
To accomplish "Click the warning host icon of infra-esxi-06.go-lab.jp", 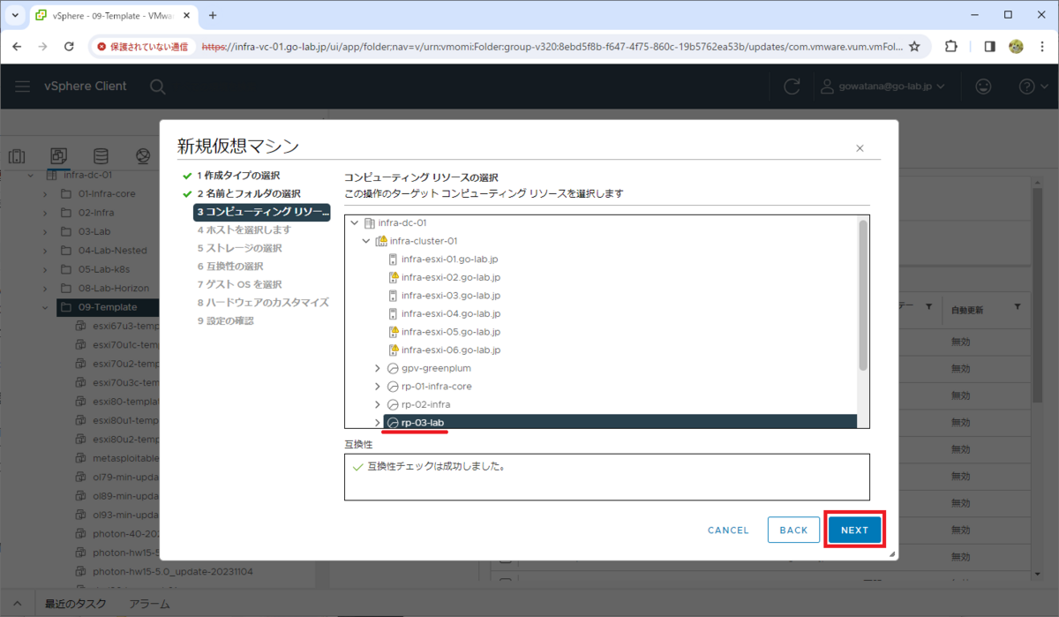I will (x=394, y=350).
